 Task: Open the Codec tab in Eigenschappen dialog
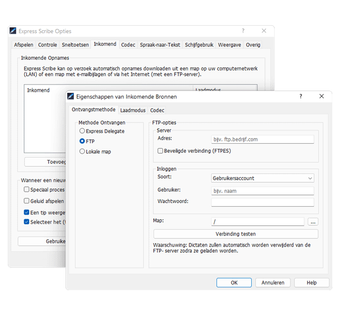coord(157,110)
